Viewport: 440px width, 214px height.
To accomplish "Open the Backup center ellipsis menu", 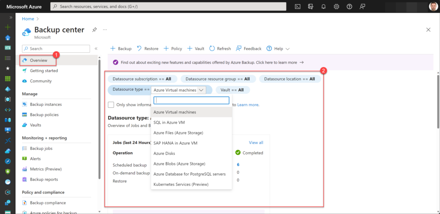I will pyautogui.click(x=105, y=30).
